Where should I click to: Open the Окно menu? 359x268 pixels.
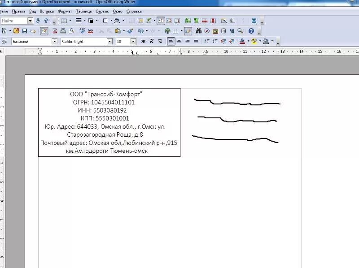(x=118, y=11)
